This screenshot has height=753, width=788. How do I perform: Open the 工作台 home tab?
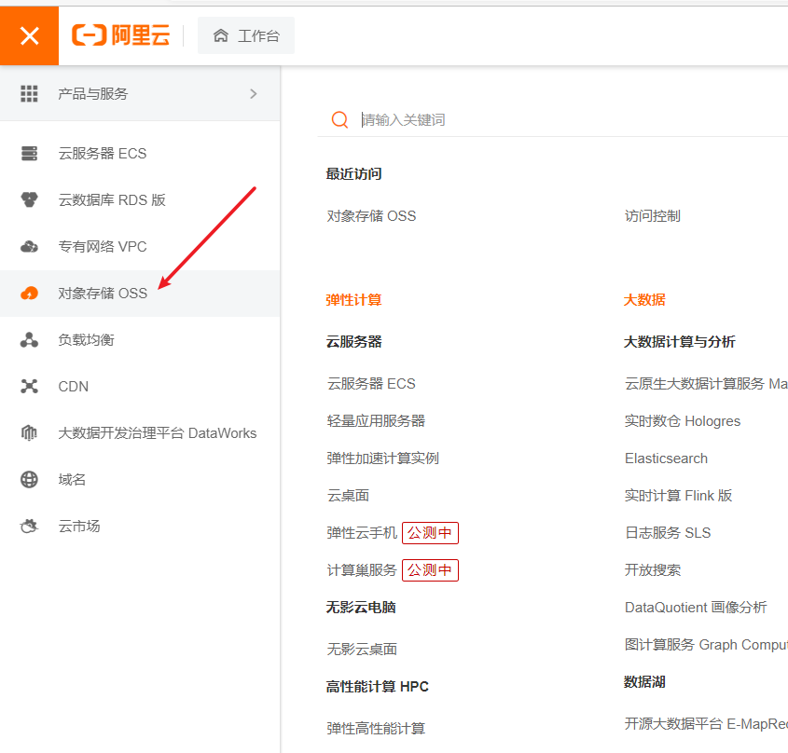tap(246, 36)
